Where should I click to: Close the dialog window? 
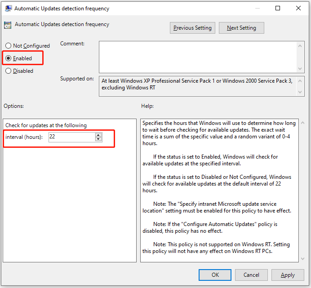[298, 8]
